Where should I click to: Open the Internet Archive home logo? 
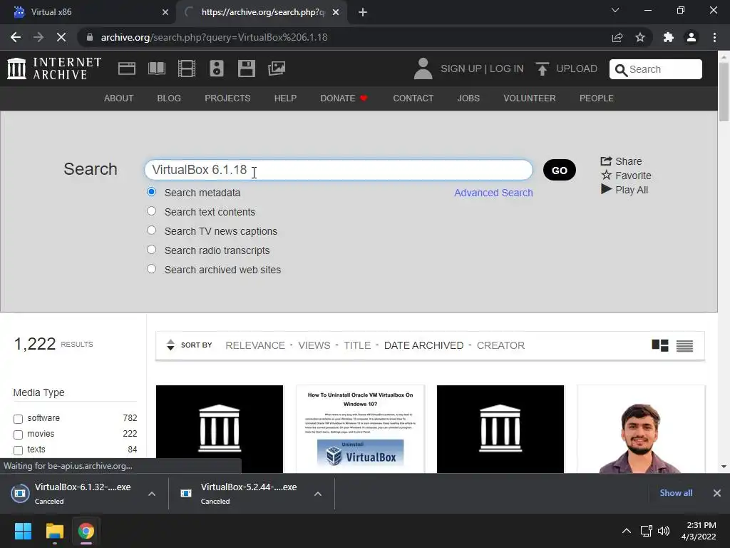tap(54, 68)
